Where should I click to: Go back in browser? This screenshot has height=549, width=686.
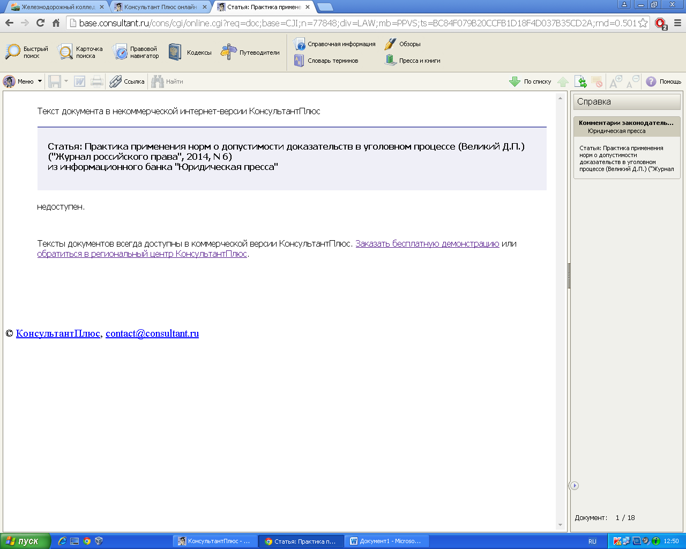point(9,23)
